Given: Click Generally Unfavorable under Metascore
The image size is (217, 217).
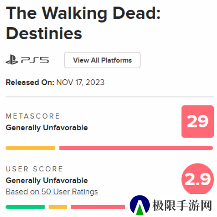Looking at the screenshot, I should pos(47,128).
